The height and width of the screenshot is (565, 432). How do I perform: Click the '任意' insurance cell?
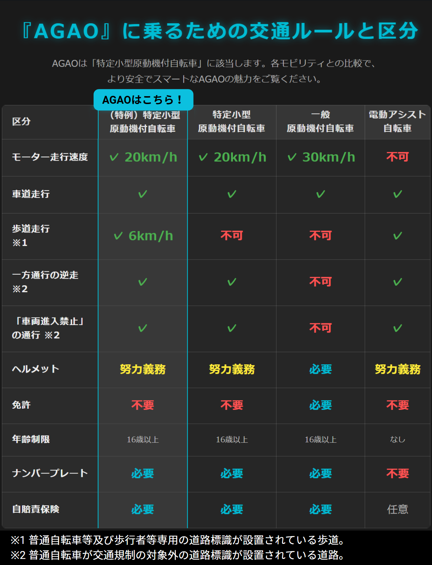397,509
